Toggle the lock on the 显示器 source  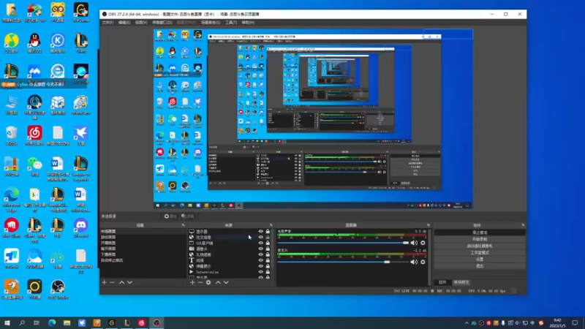[x=268, y=231]
